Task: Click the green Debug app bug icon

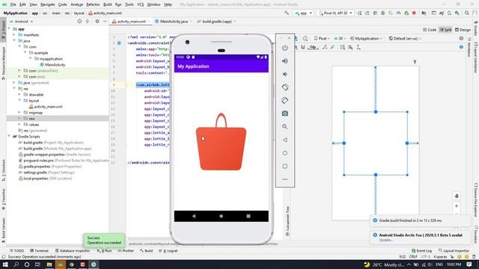Action: [382, 13]
